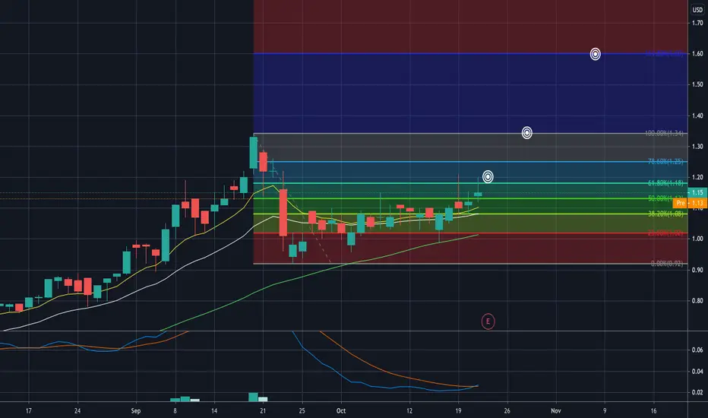Select the red 23.60% Fibonacci level label
Image resolution: width=708 pixels, height=418 pixels.
click(665, 233)
